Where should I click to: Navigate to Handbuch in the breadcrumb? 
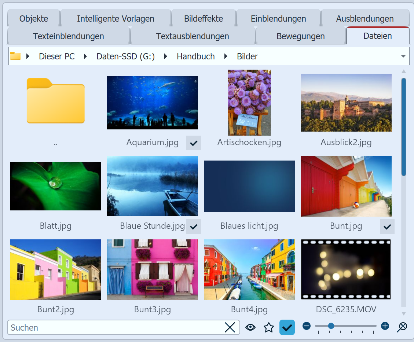195,56
